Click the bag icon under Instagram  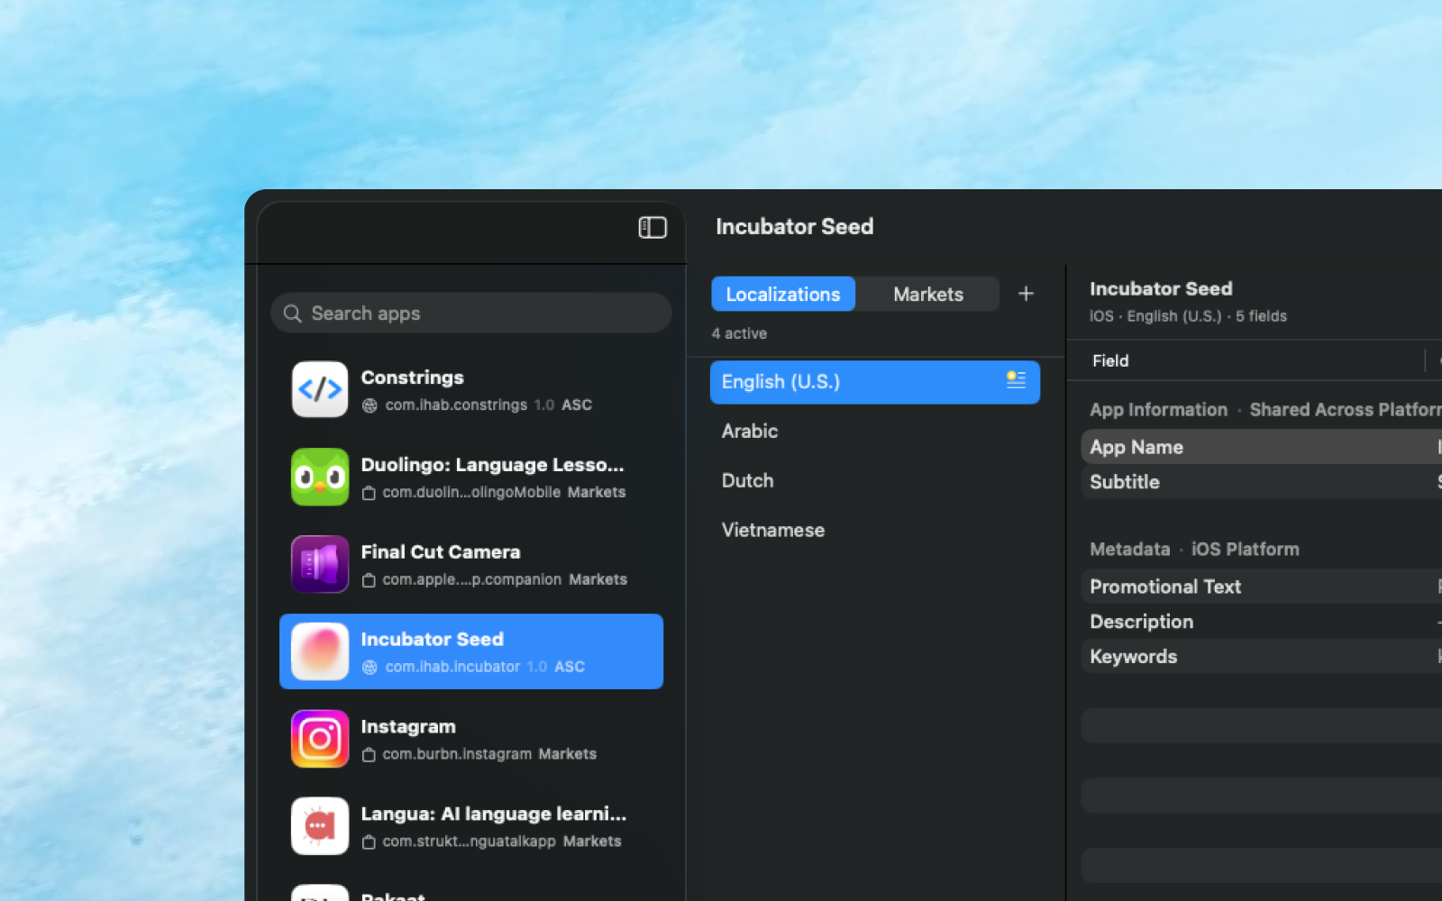(369, 755)
